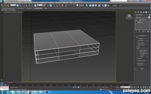151x94 pixels.
Task: Toggle Spinner Snap icon
Action: [63, 6]
